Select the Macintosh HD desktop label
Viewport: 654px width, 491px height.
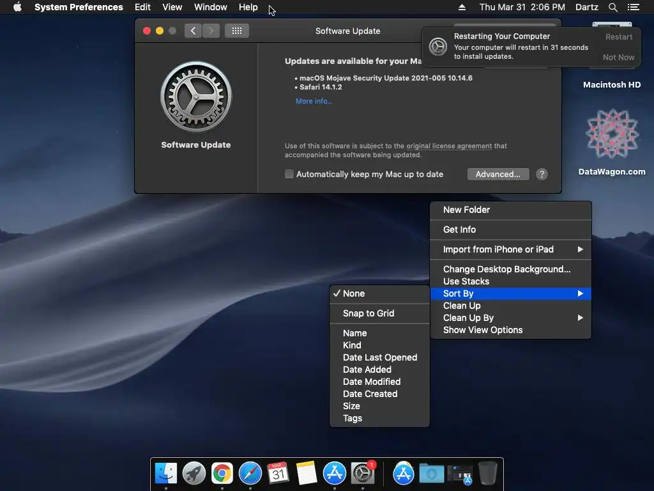point(612,85)
